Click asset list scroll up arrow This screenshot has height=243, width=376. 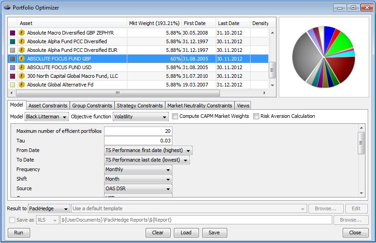click(272, 32)
